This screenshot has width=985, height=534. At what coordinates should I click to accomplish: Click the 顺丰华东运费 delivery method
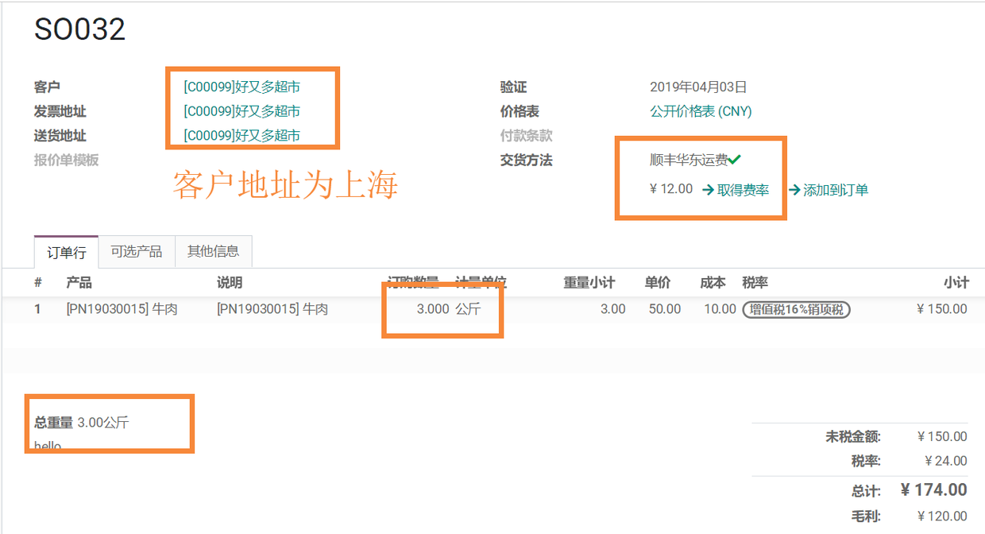(688, 160)
